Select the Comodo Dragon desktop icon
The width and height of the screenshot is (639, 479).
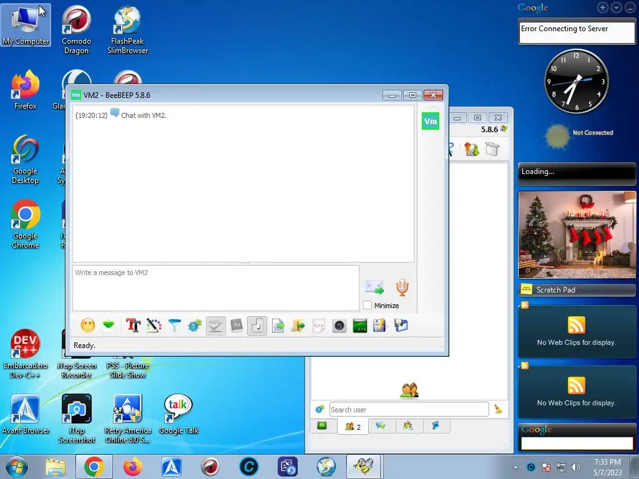click(x=76, y=29)
